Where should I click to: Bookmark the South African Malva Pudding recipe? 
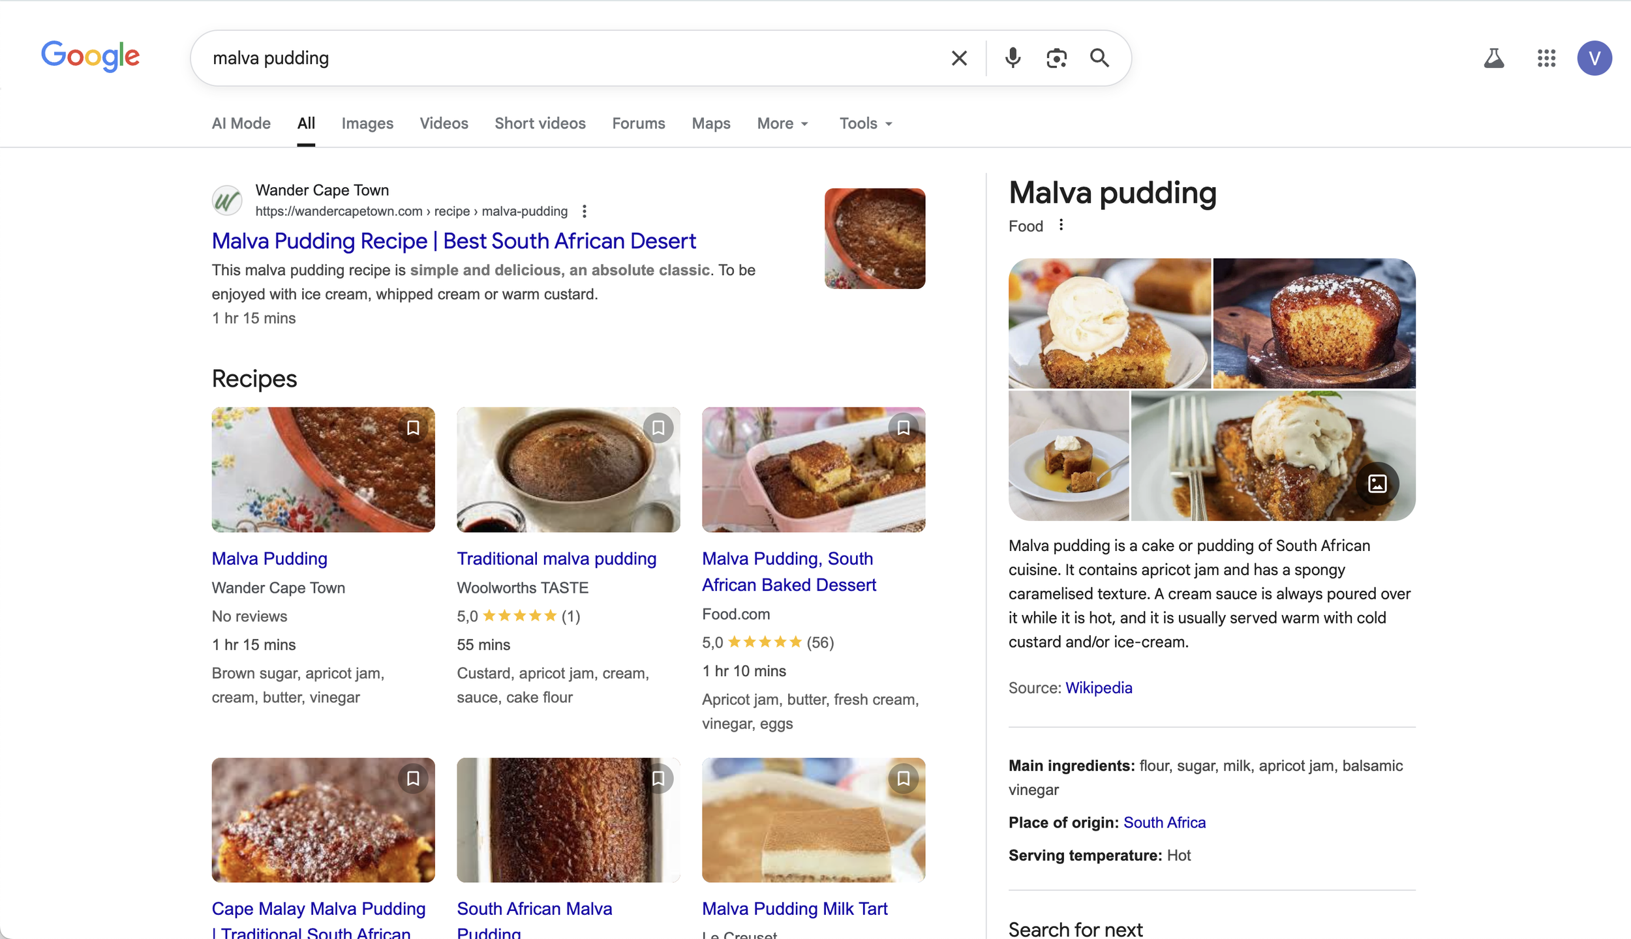[x=658, y=778]
